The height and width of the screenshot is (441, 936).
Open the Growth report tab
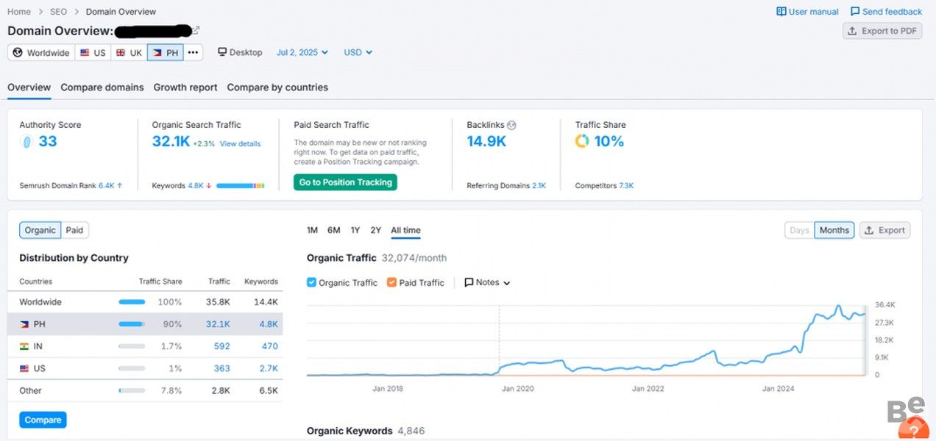point(185,87)
